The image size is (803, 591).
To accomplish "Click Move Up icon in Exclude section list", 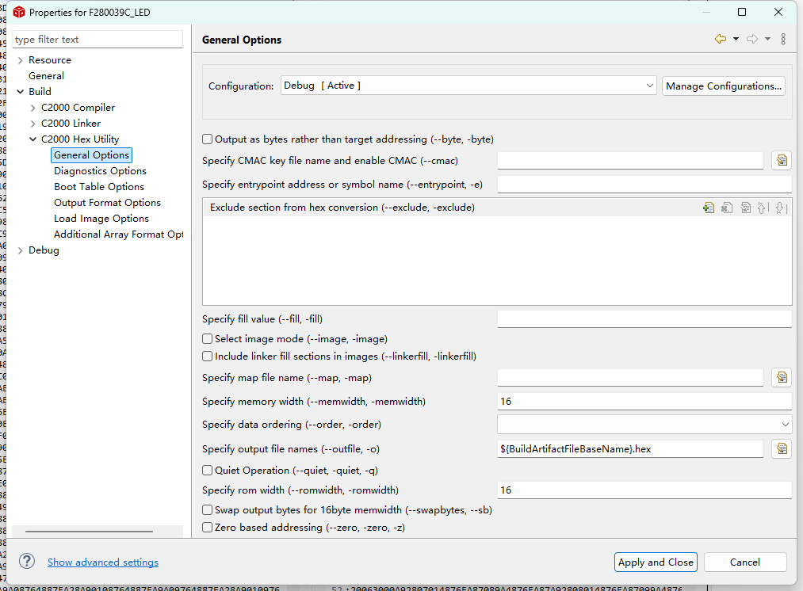I will pyautogui.click(x=763, y=208).
